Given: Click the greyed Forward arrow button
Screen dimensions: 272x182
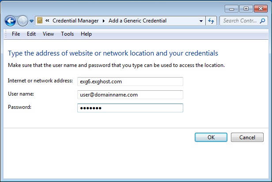Looking at the screenshot, I should click(x=23, y=21).
